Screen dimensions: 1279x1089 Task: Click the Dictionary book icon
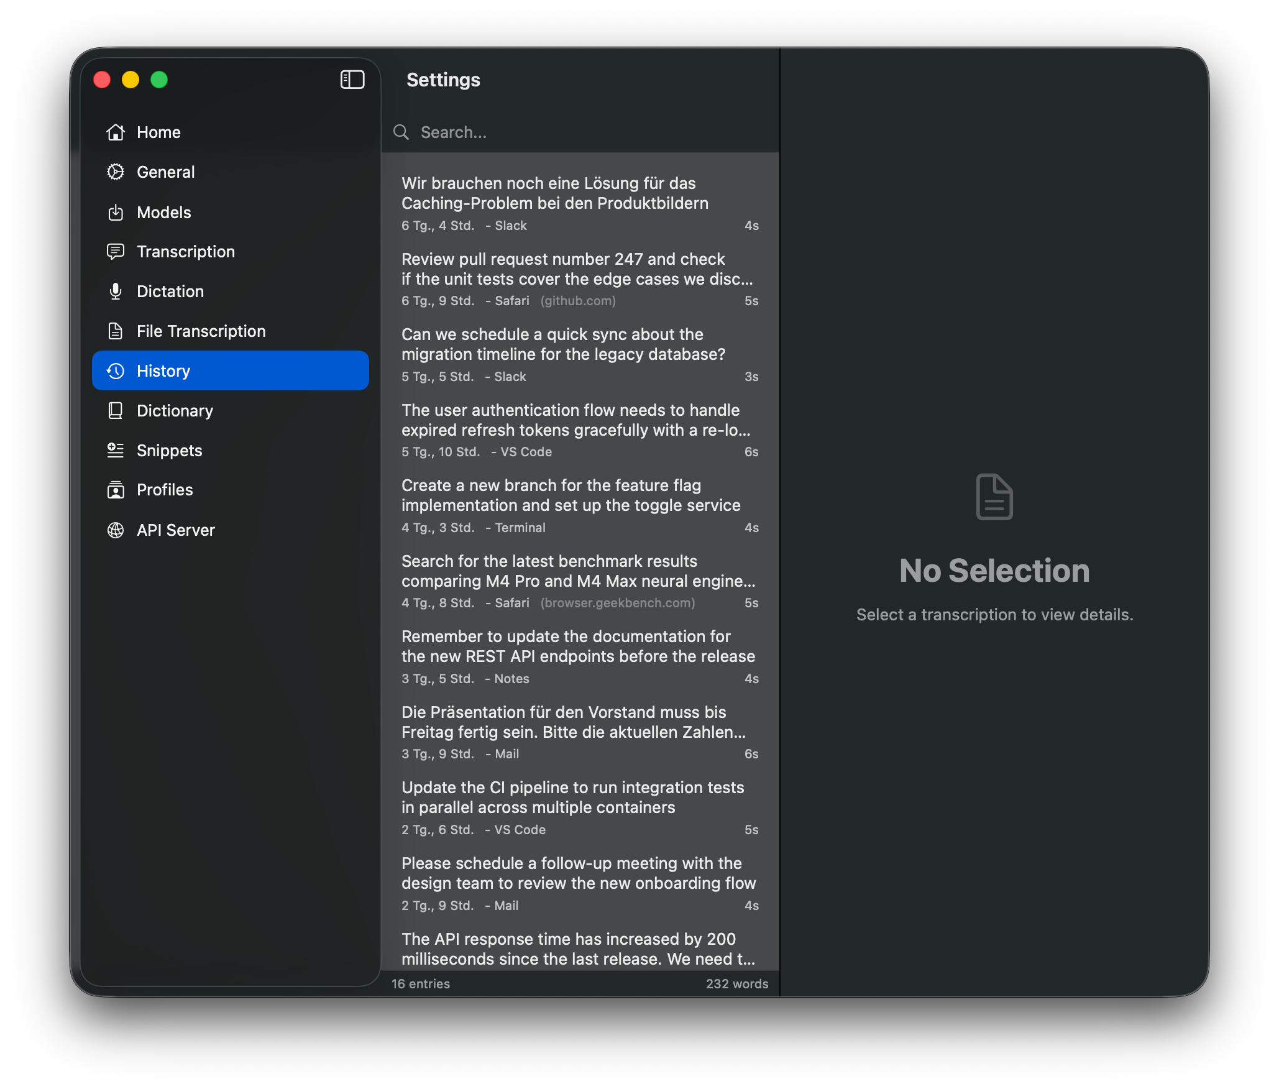coord(116,410)
